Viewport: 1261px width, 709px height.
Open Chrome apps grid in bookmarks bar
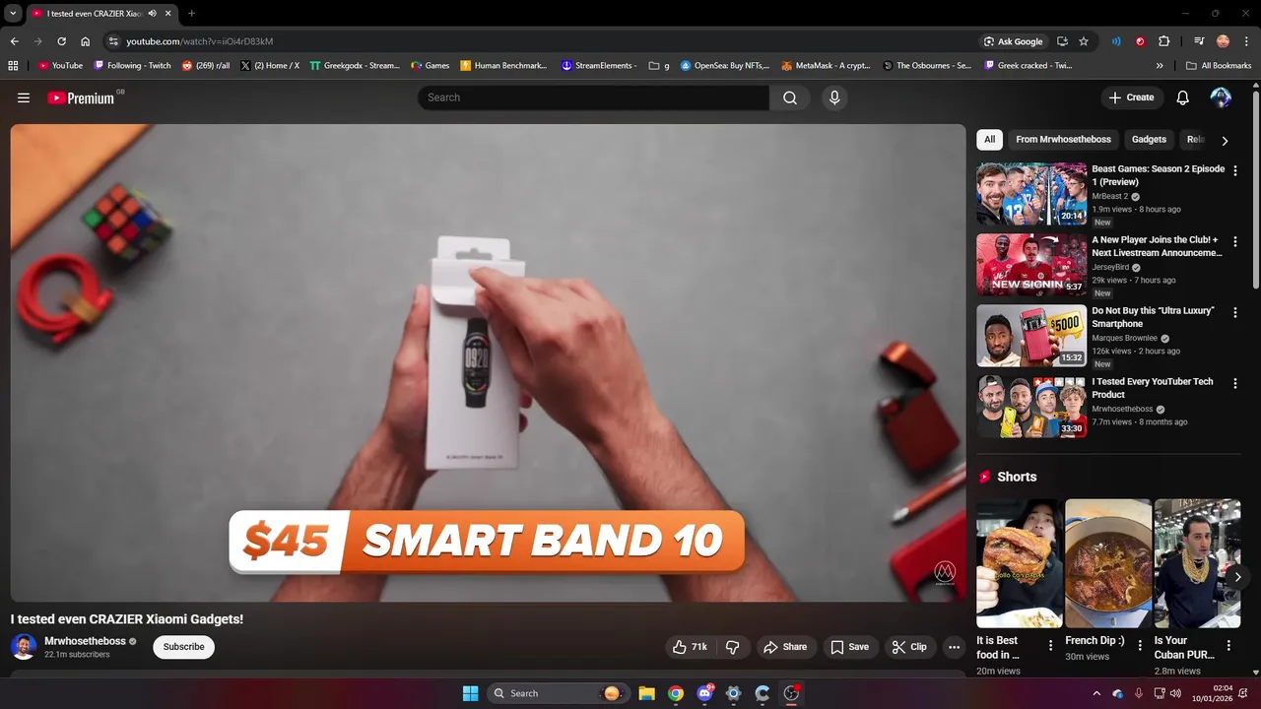[x=13, y=66]
